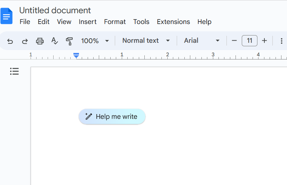Open the File menu
Screen dimensions: 287x185
(x=25, y=22)
